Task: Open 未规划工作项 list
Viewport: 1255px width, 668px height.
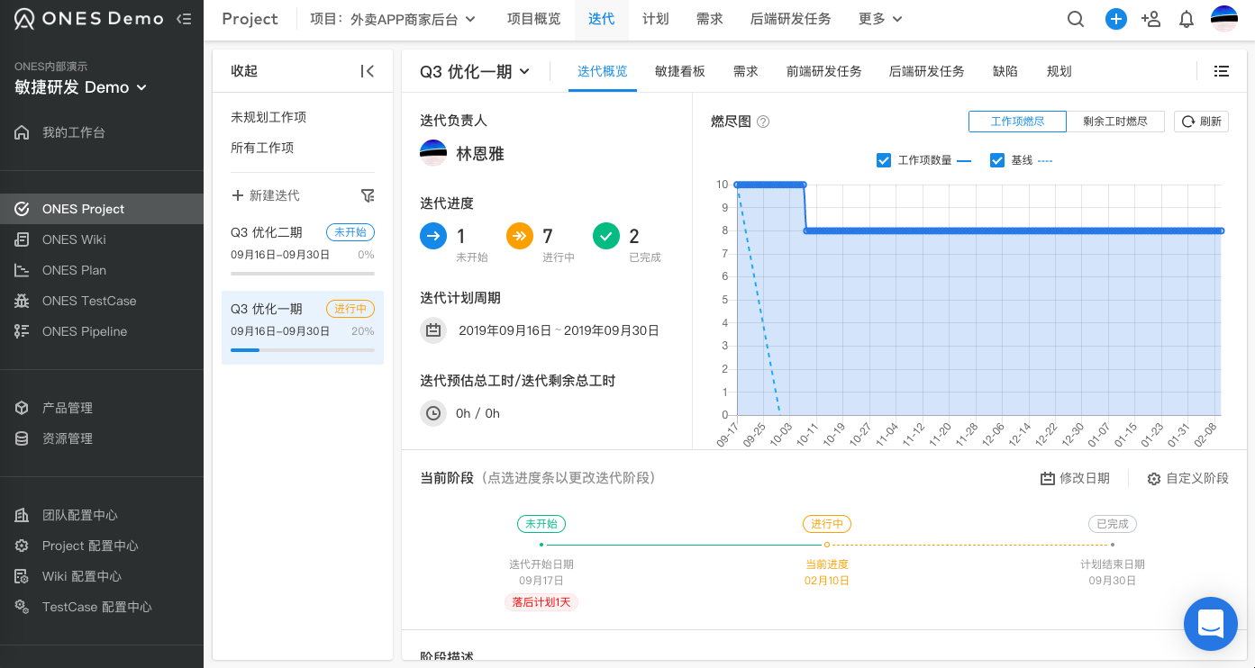Action: click(268, 117)
